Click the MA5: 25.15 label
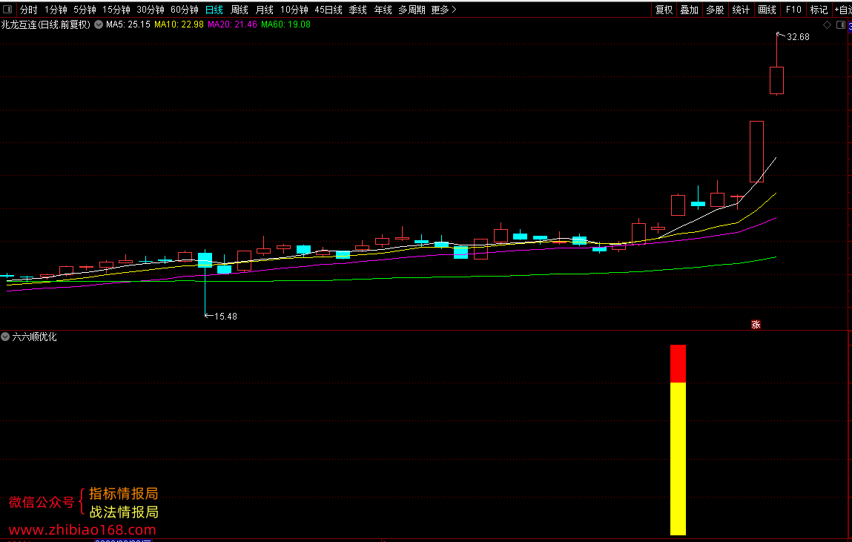This screenshot has height=542, width=852. pyautogui.click(x=128, y=24)
